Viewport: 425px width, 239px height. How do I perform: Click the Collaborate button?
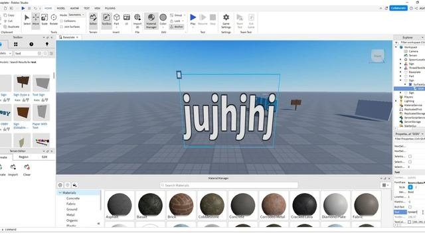(x=398, y=8)
